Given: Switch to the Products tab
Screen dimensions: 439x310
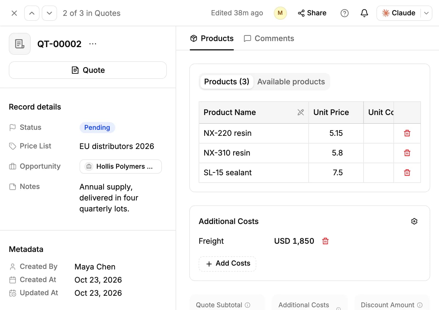Looking at the screenshot, I should coord(212,38).
